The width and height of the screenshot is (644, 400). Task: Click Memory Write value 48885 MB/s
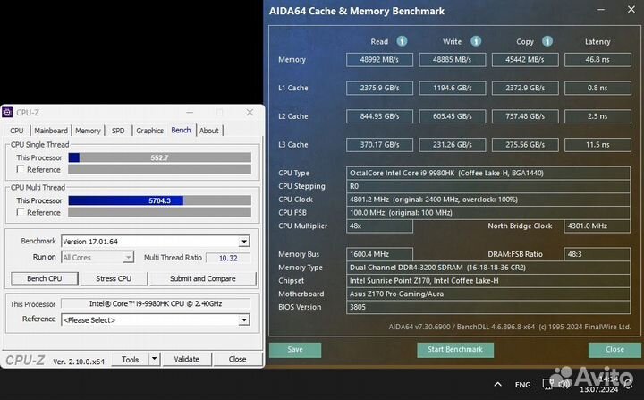point(452,60)
